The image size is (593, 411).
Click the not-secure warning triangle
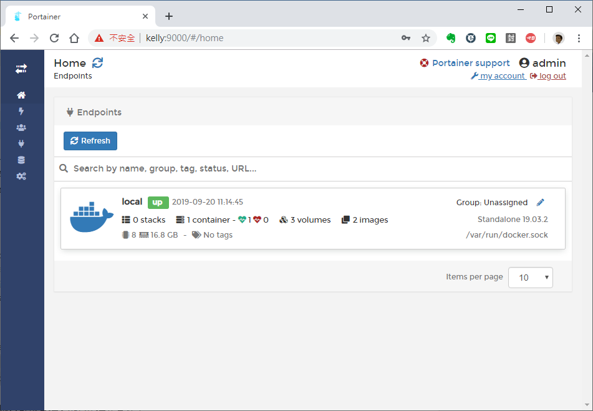click(99, 38)
